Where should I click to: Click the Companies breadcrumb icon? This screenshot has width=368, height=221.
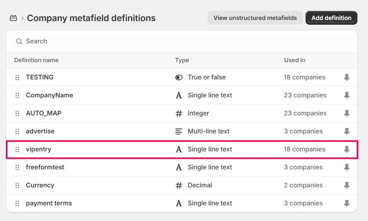[13, 18]
